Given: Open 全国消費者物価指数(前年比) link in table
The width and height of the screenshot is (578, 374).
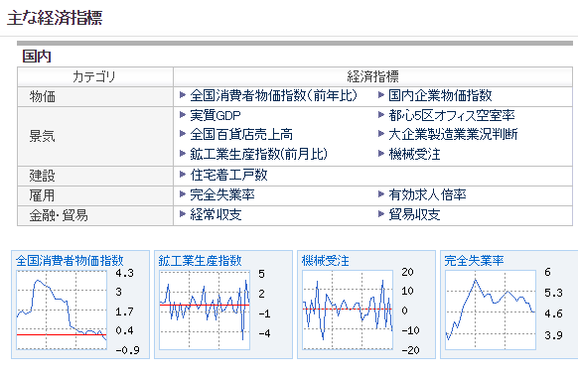Looking at the screenshot, I should (x=273, y=95).
